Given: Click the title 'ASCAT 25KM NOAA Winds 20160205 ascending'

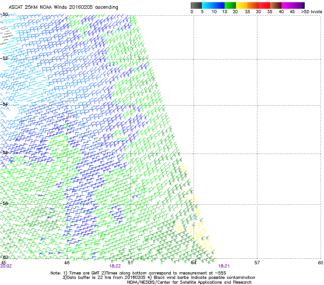Looking at the screenshot, I should tap(63, 7).
